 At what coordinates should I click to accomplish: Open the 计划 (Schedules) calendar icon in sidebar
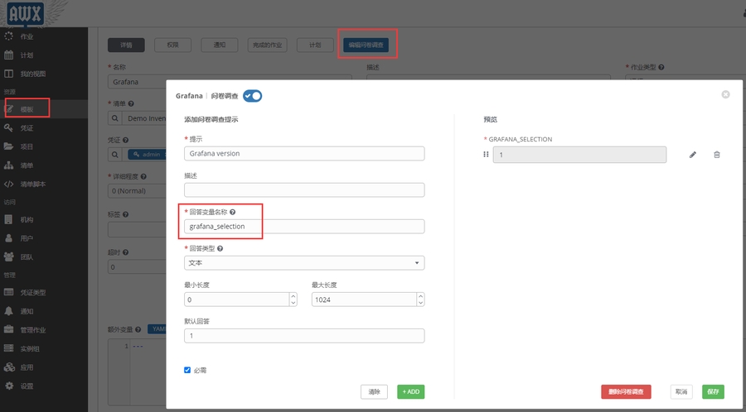point(8,55)
